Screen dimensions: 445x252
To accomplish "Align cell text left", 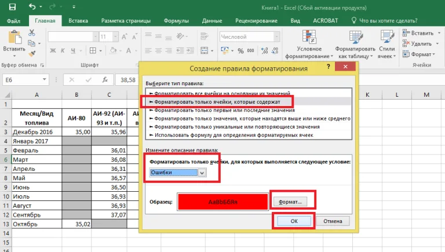I will click(x=148, y=50).
